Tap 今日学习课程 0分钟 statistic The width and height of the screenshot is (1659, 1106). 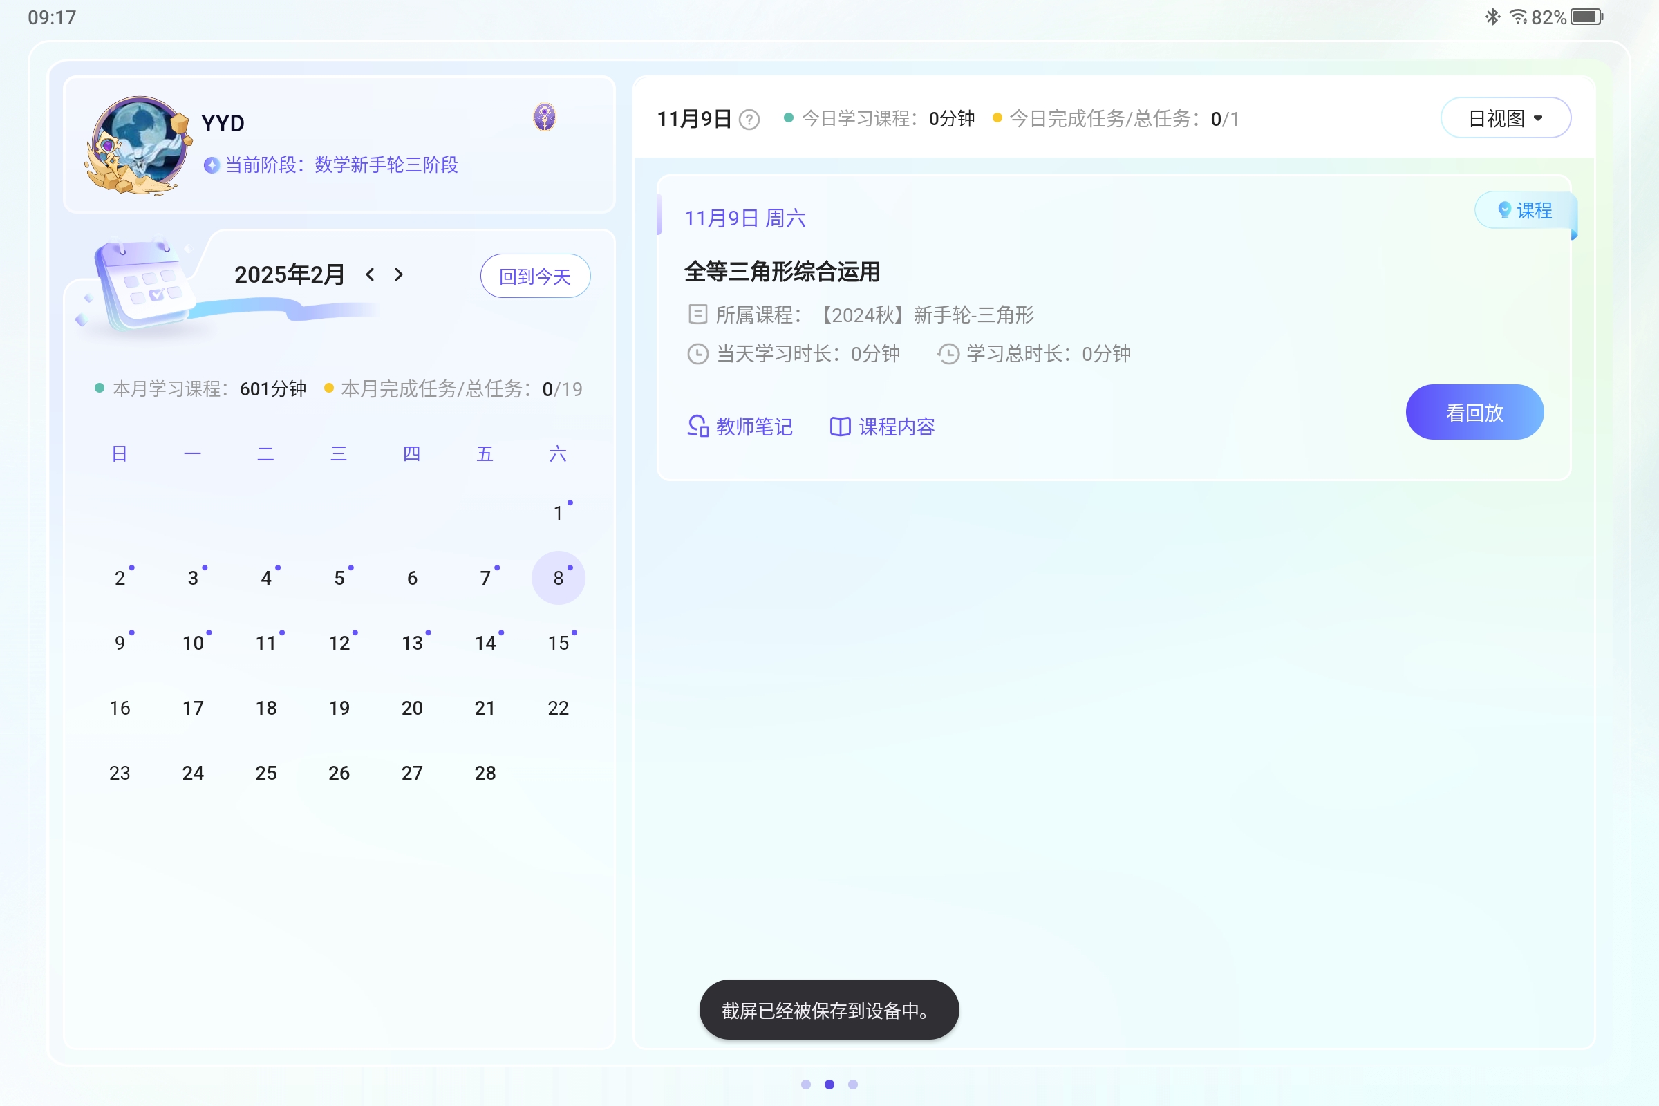pos(879,118)
